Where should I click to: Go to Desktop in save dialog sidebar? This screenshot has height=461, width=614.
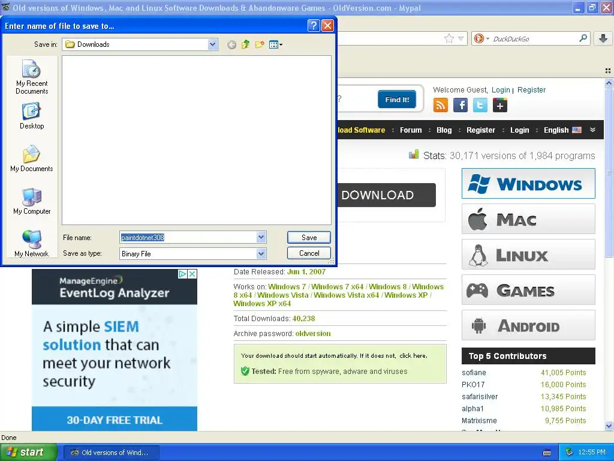pos(32,116)
